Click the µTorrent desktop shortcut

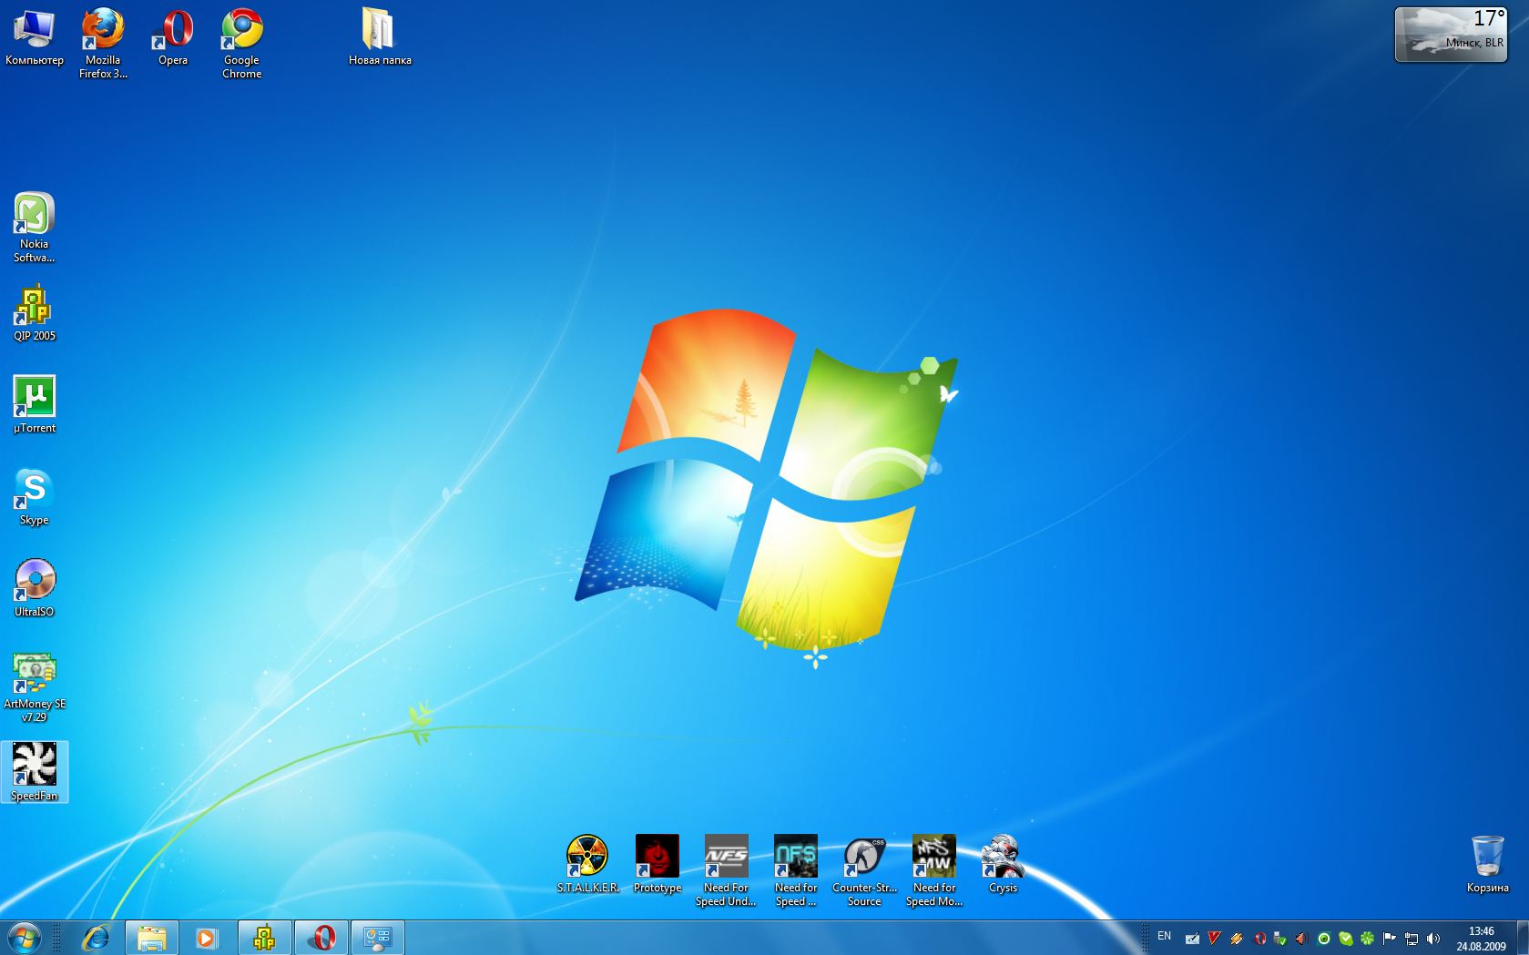click(x=35, y=397)
